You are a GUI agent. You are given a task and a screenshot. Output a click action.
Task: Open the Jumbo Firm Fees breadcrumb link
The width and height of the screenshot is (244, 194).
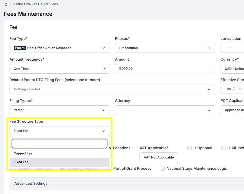(x=25, y=4)
